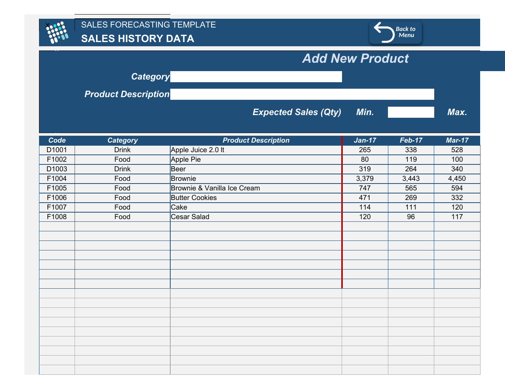Viewport: 505px width, 390px height.
Task: Click the Add New Product heading
Action: point(355,58)
